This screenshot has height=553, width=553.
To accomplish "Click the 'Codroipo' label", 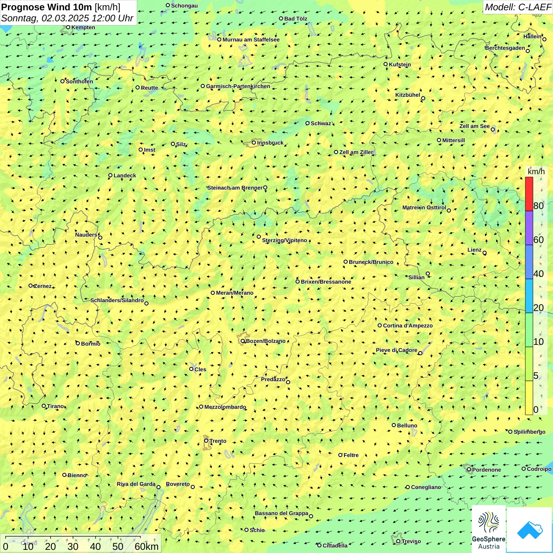I will [539, 469].
